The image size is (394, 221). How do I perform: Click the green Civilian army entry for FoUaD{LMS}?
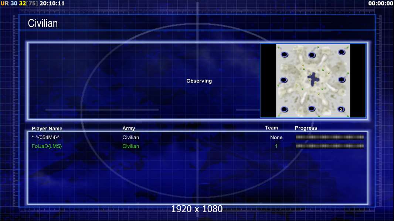tap(131, 146)
